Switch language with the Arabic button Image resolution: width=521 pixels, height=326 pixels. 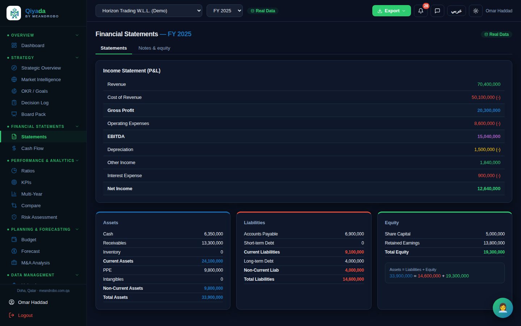[456, 11]
